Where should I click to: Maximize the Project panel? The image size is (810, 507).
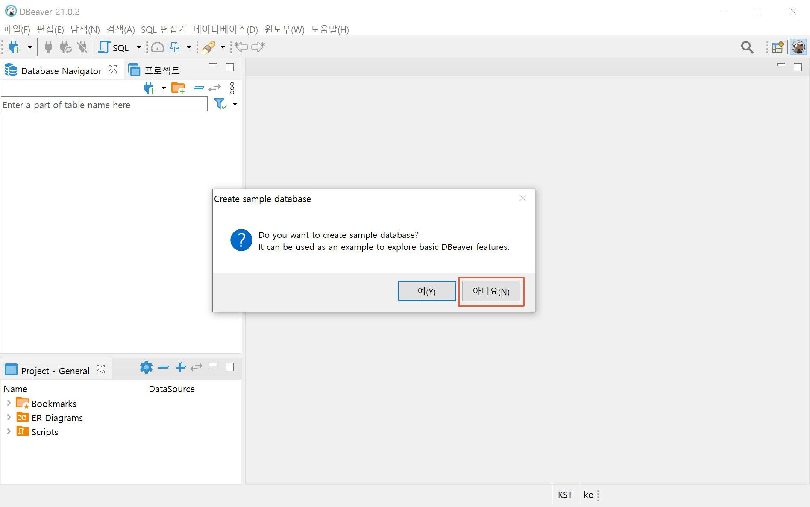229,367
